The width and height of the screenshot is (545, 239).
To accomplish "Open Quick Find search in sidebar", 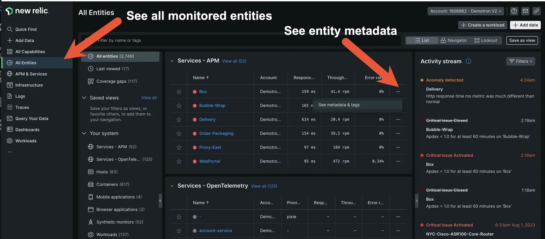I will click(x=26, y=29).
